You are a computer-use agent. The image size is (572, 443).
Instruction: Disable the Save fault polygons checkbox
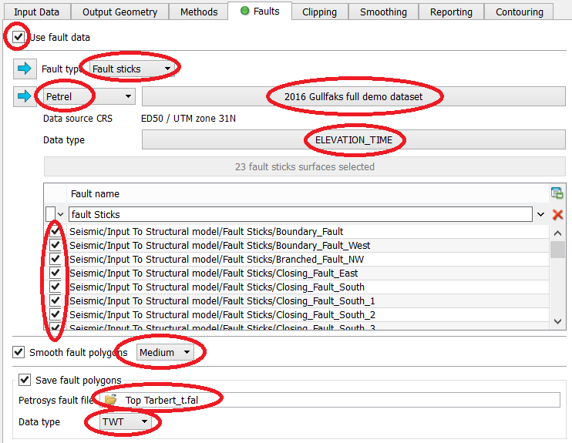click(x=25, y=380)
